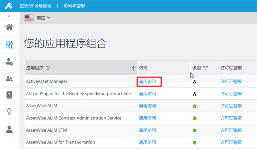This screenshot has height=149, width=257.
Task: Click 通用访问 for AssetWise ALIM for Transportation
Action: pos(147,142)
